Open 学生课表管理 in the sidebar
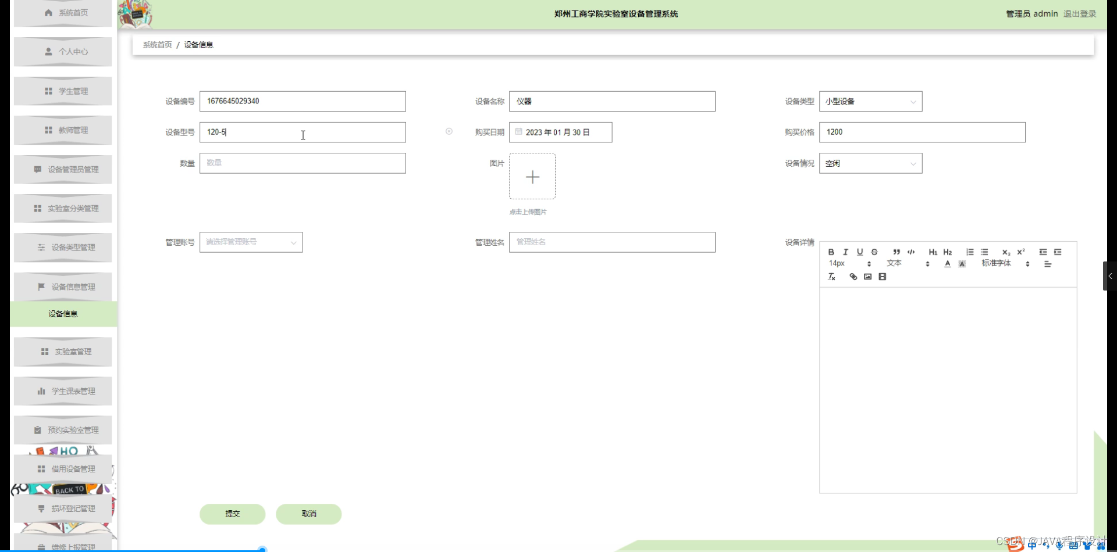Screen dimensions: 1117x552 pos(63,391)
